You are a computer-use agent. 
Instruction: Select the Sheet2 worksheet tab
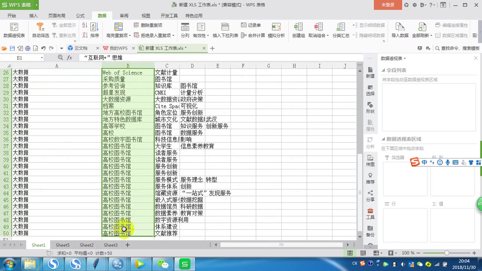87,245
